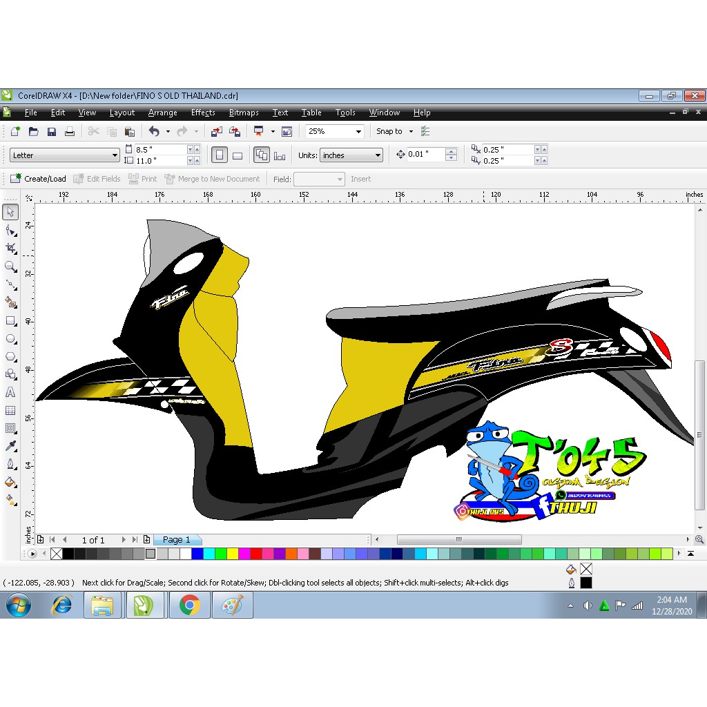
Task: Click the Paste icon
Action: point(130,131)
